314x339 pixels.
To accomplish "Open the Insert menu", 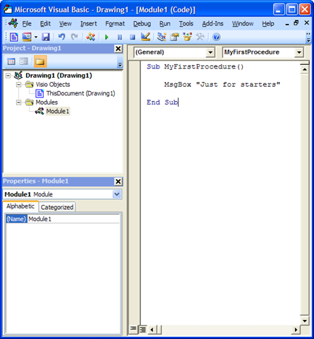I will click(88, 24).
